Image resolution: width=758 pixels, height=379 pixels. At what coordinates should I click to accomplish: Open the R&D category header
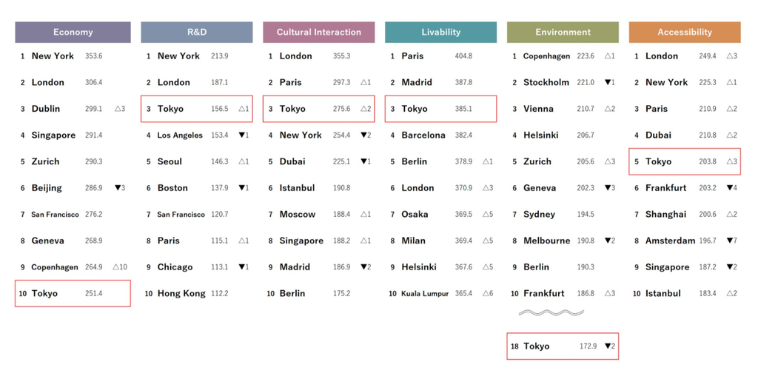196,32
